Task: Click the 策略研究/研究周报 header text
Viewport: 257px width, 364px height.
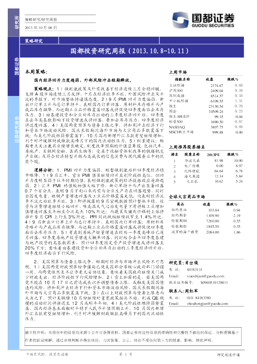Action: [x=41, y=19]
